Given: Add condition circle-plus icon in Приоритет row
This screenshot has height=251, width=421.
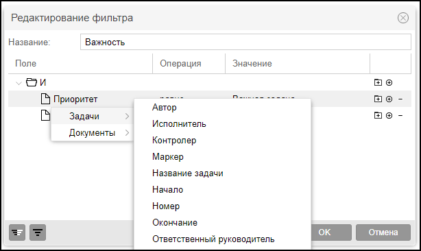Looking at the screenshot, I should [389, 99].
